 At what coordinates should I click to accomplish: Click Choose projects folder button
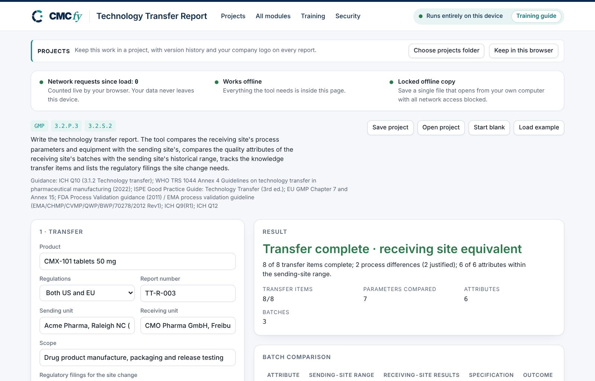(x=446, y=51)
